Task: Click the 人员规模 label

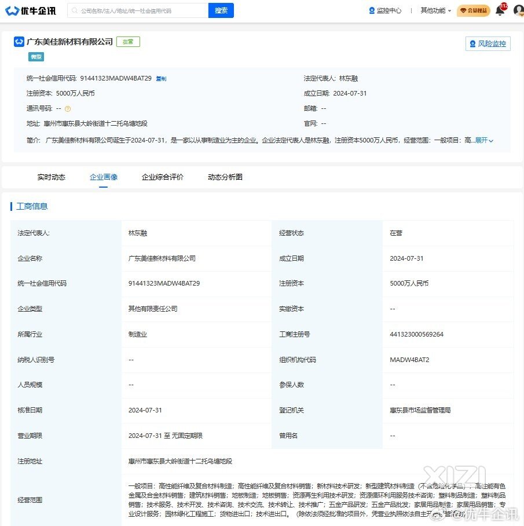Action: click(x=30, y=385)
